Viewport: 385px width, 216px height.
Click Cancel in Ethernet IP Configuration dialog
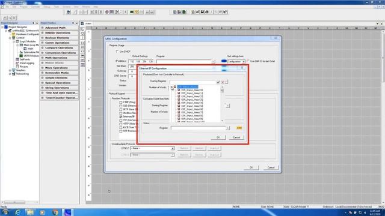tap(236, 137)
